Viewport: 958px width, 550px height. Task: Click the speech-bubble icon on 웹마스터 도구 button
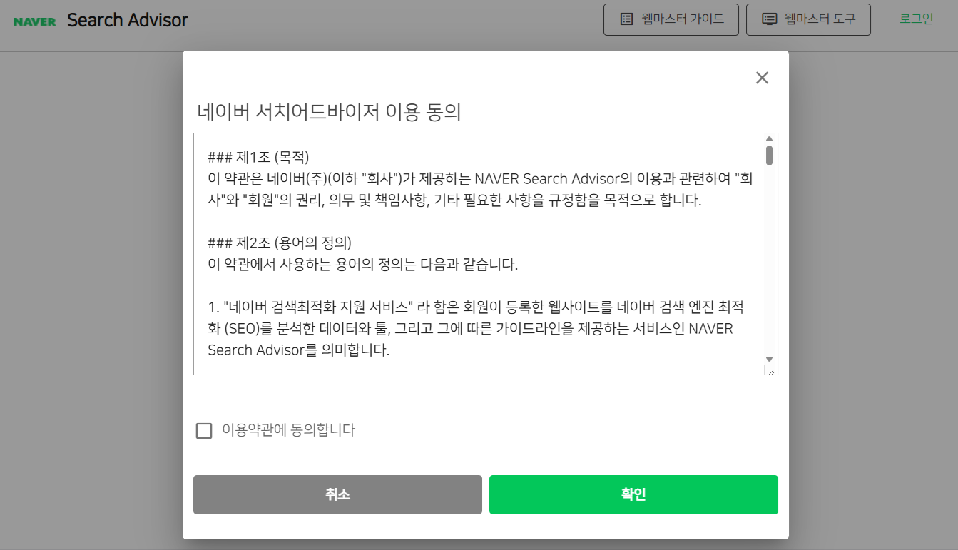768,19
